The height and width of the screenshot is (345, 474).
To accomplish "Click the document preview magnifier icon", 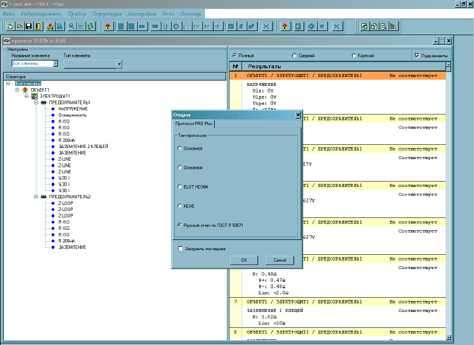I will tap(383, 27).
